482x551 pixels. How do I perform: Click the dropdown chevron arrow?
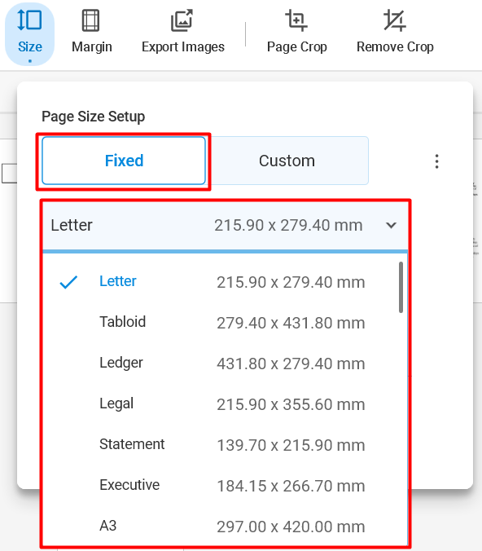391,225
